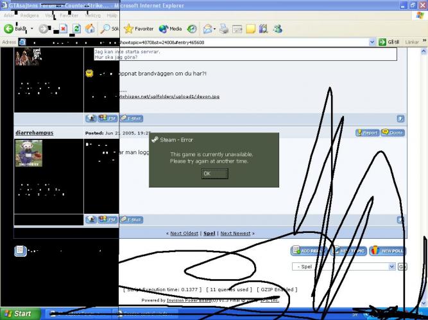Click the Next Newest topic link
This screenshot has width=428, height=320.
235,234
